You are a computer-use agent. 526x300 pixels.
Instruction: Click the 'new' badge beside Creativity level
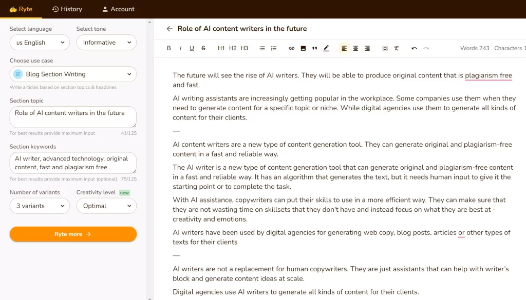pyautogui.click(x=124, y=192)
